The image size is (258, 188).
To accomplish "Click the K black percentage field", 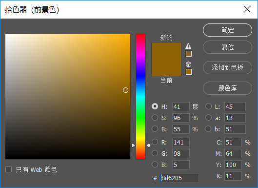I will [x=233, y=176].
